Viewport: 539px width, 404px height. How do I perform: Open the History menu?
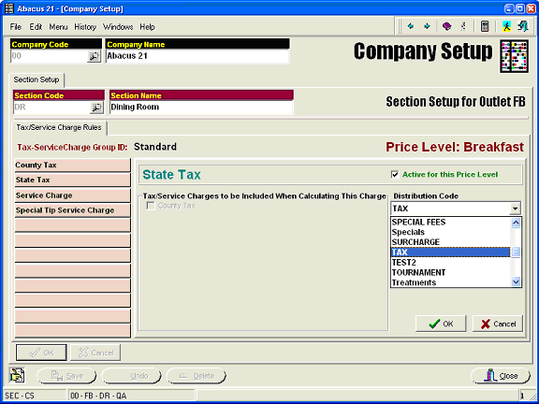coord(85,27)
